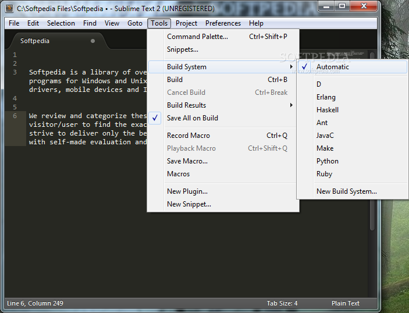Viewport: 409px width, 313px height.
Task: Click Command Palette... in Tools menu
Action: [223, 37]
